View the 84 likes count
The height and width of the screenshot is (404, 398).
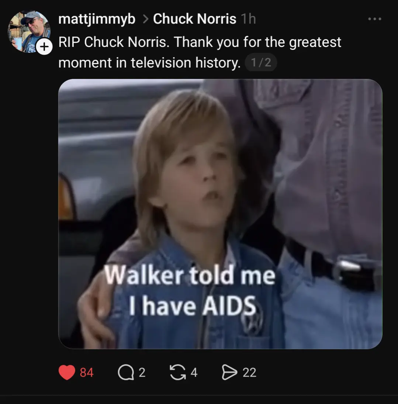click(87, 373)
